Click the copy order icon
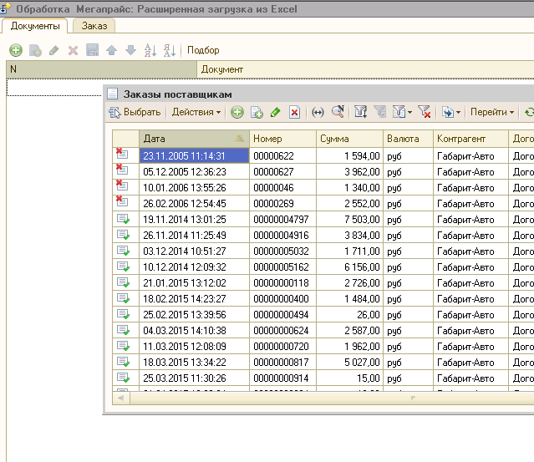This screenshot has width=534, height=462. click(257, 112)
